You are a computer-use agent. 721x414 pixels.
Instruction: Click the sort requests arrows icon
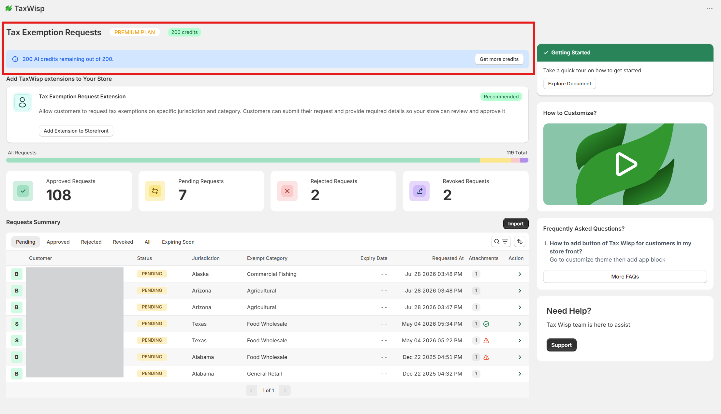click(x=520, y=242)
